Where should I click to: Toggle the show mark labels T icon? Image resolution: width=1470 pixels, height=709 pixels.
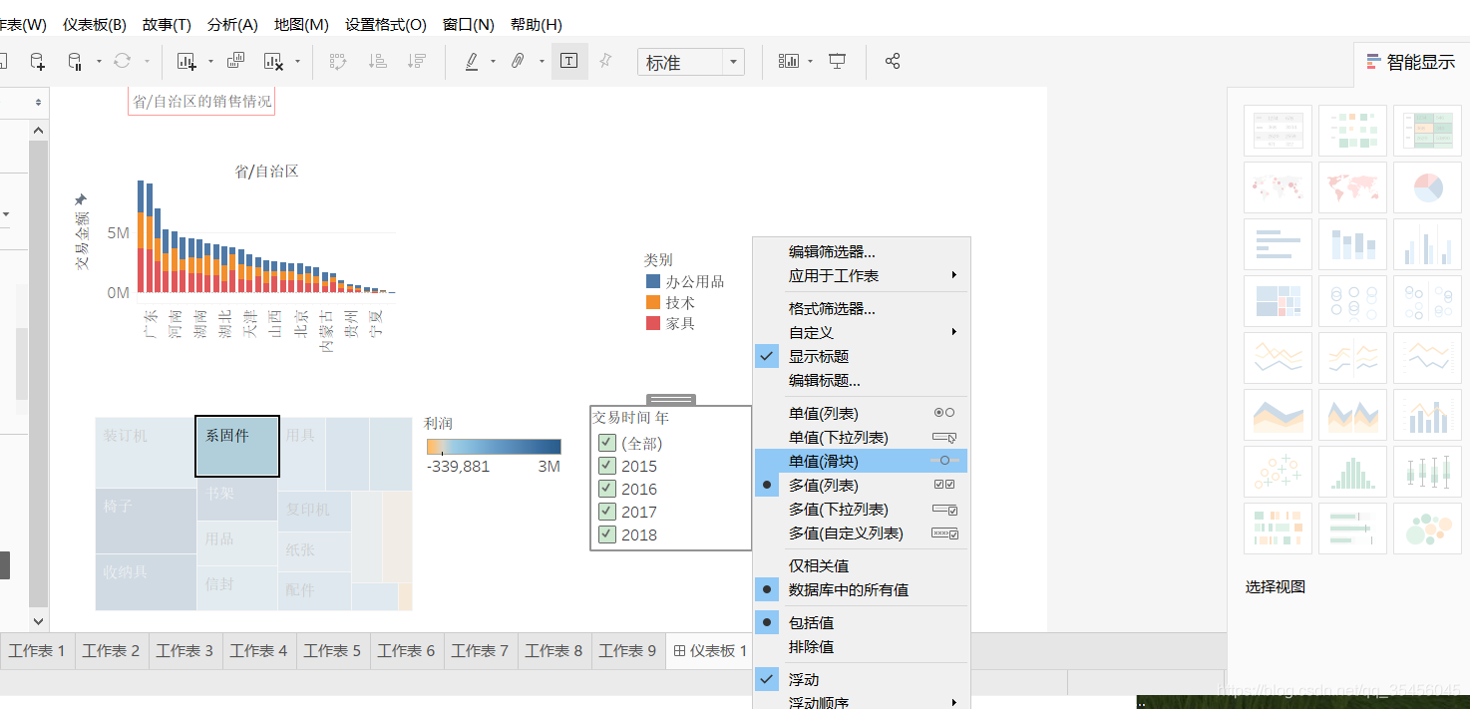(x=568, y=61)
